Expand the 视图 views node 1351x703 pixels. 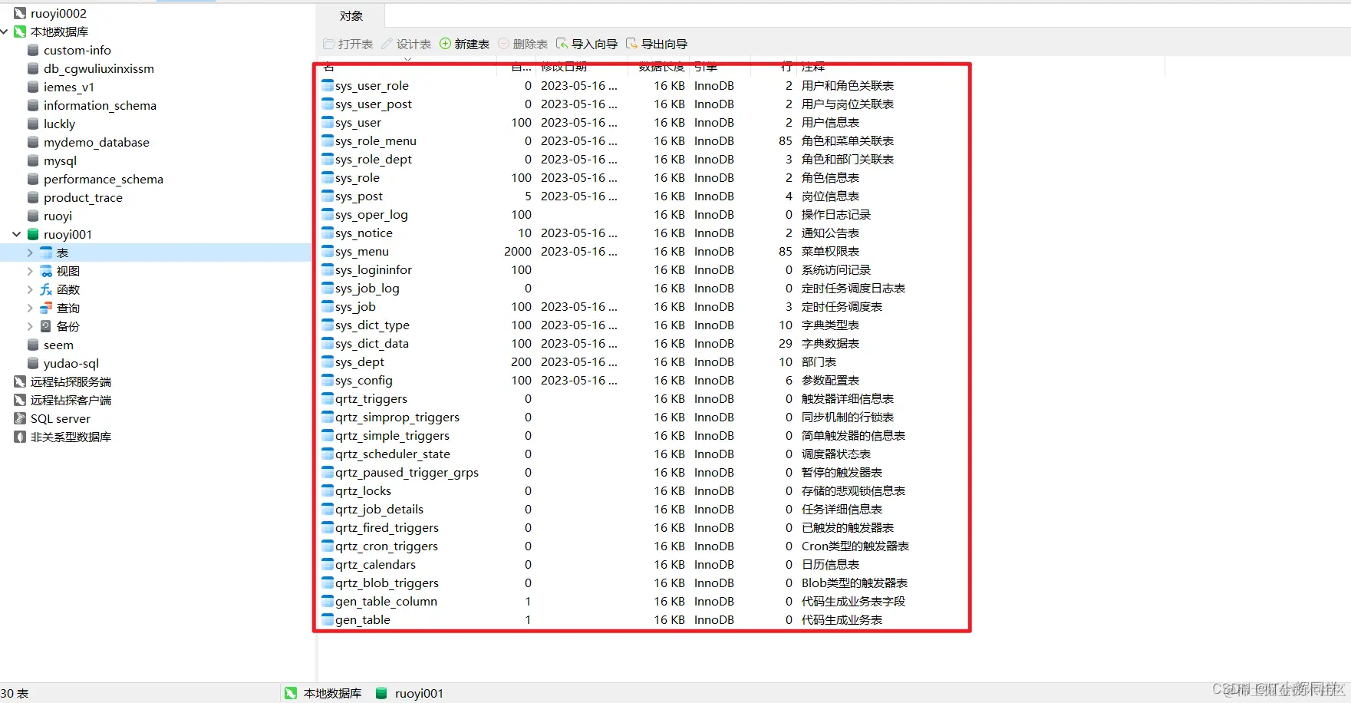[30, 271]
